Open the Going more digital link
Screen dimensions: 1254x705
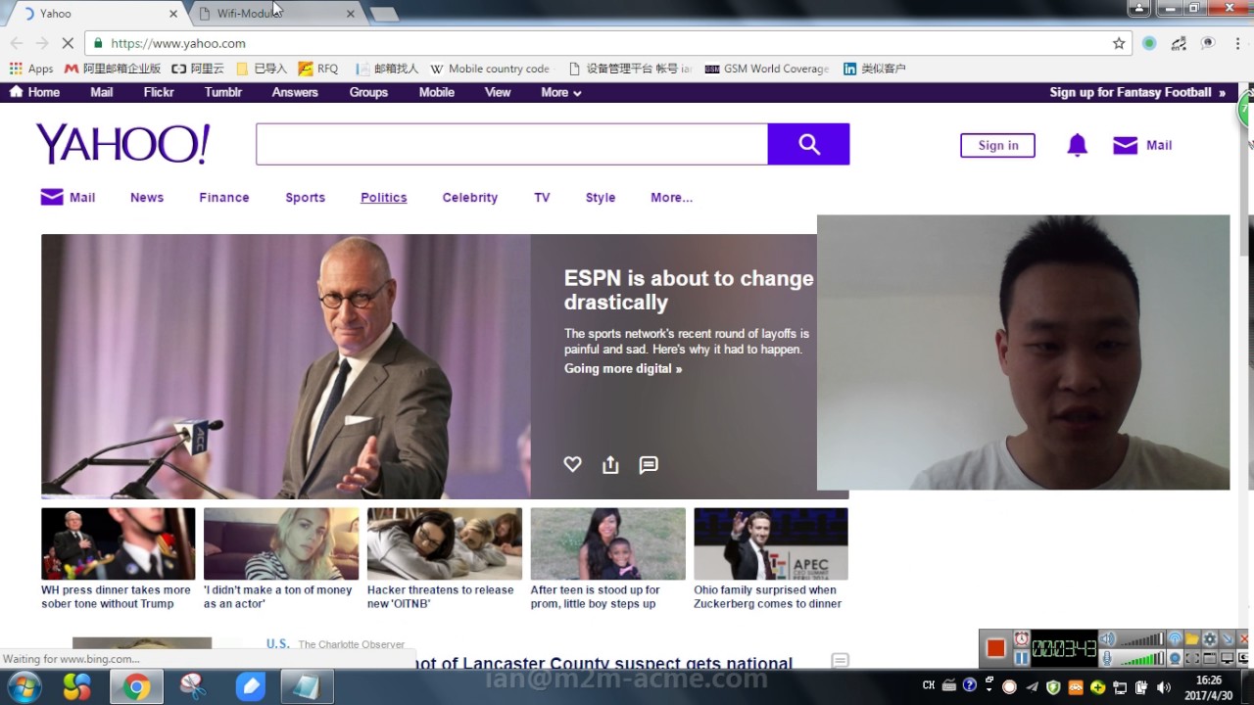click(x=623, y=368)
